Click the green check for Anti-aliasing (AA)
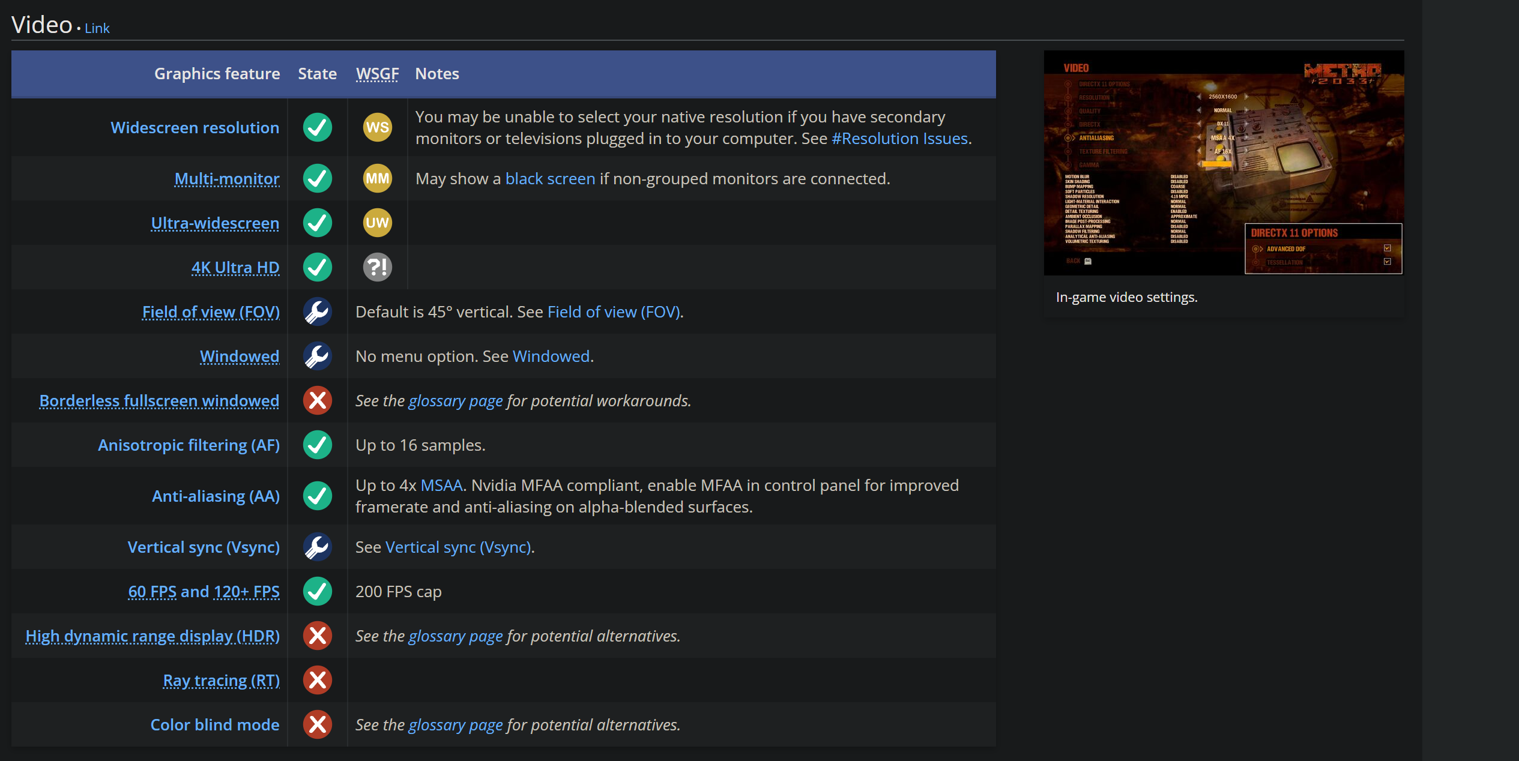The height and width of the screenshot is (761, 1519). (x=318, y=496)
